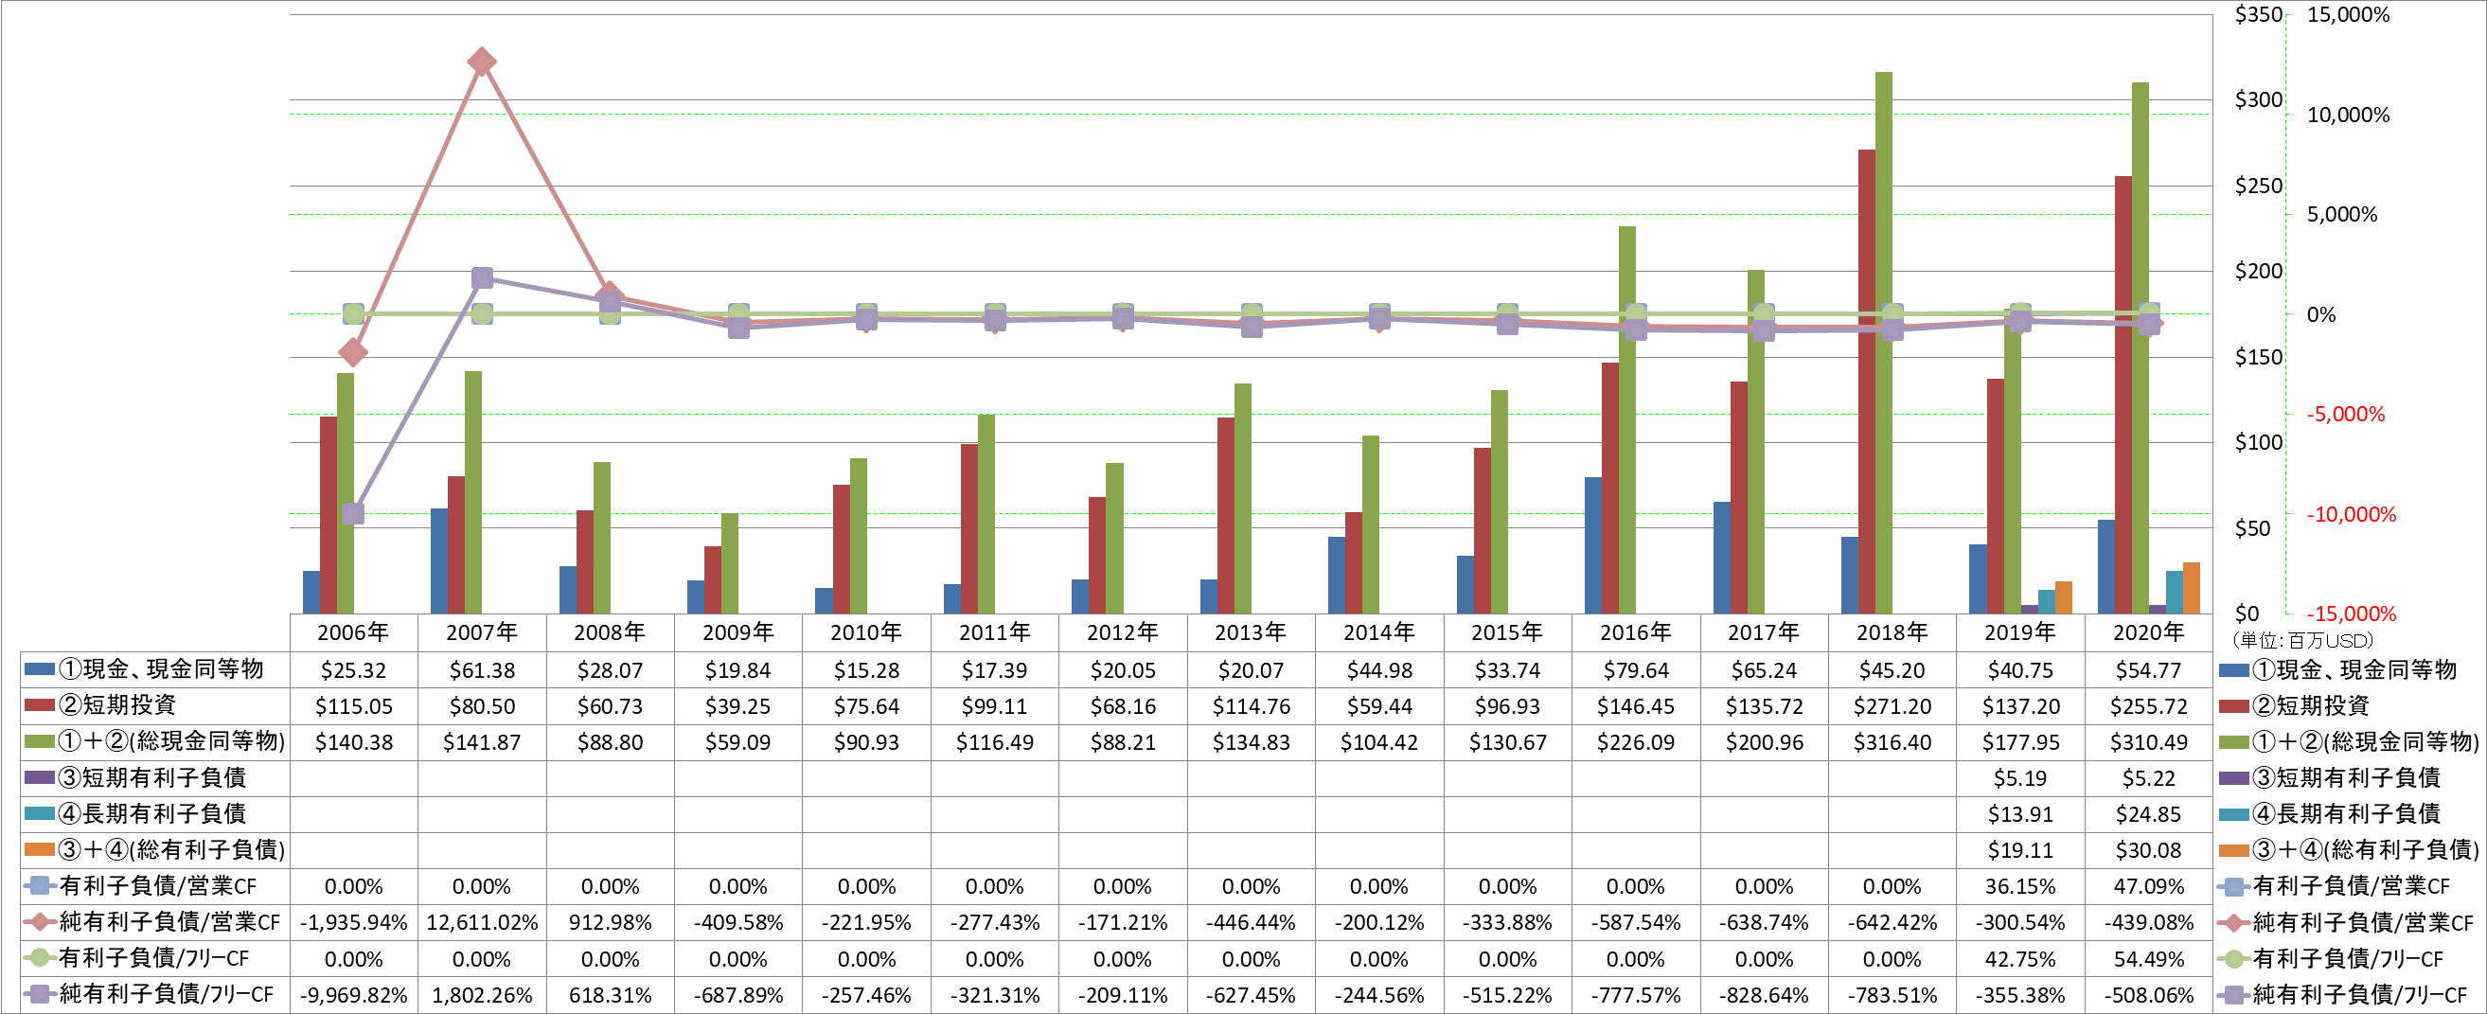The width and height of the screenshot is (2487, 1014).
Task: Click the 12,611.02% cell
Action: [482, 923]
